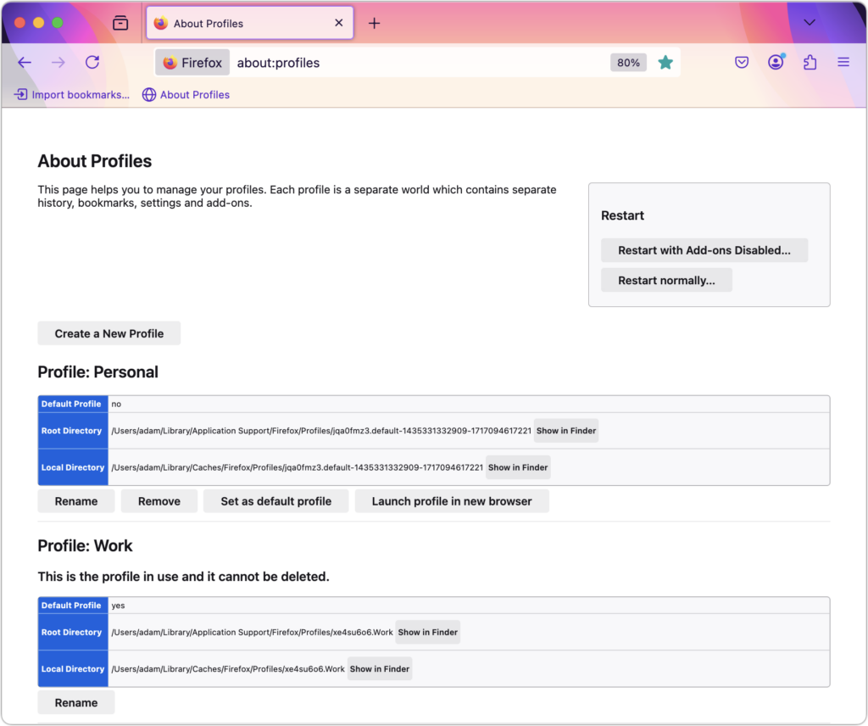Open Save to Pocket icon
The width and height of the screenshot is (868, 726).
pyautogui.click(x=742, y=63)
